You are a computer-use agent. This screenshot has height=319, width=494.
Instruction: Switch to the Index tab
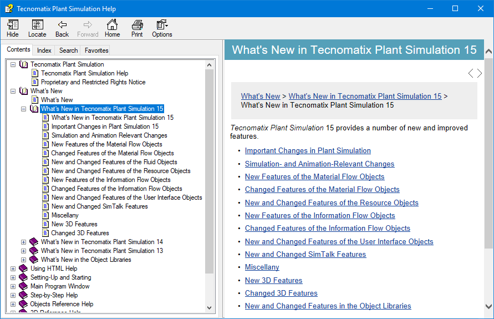click(x=44, y=50)
